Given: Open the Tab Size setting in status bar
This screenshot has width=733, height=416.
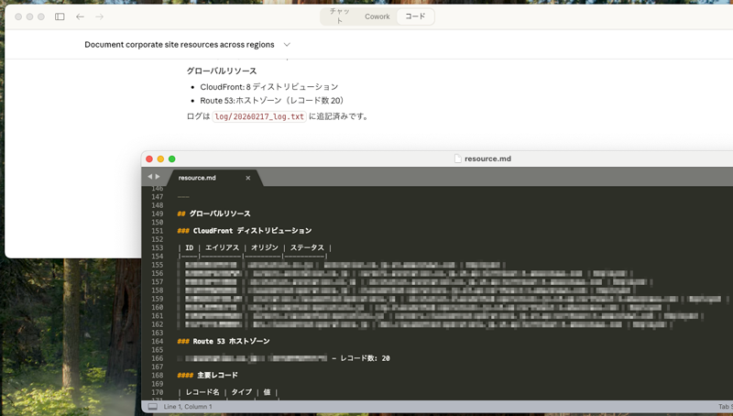Looking at the screenshot, I should tap(724, 406).
